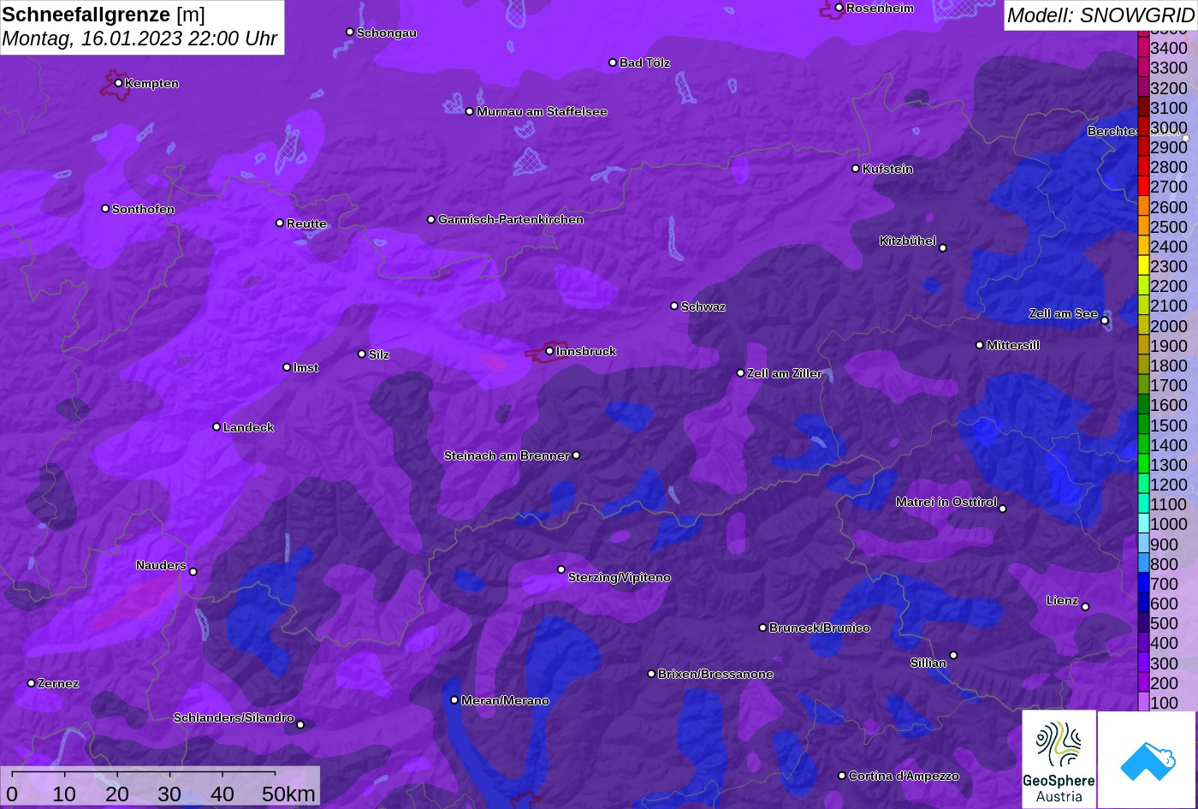Select the "Kufstein" label

point(887,169)
